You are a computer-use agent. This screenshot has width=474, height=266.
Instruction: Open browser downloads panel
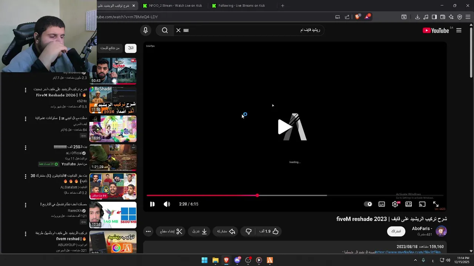(x=417, y=17)
